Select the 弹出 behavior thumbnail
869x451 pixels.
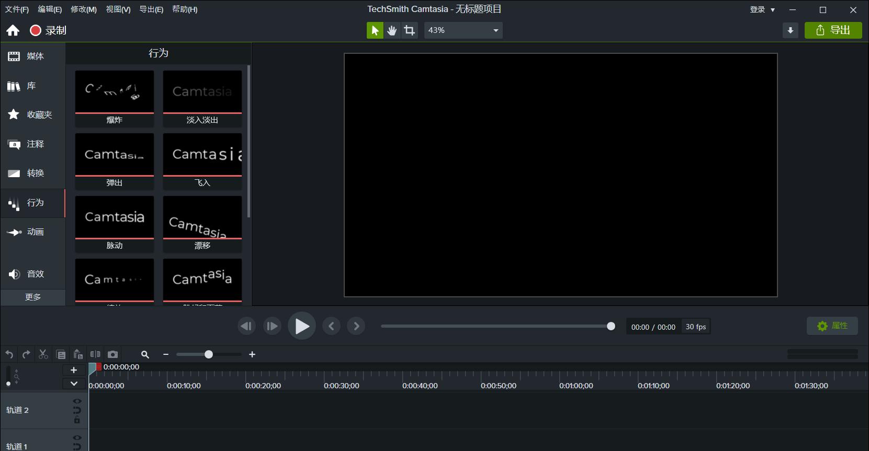pyautogui.click(x=115, y=161)
